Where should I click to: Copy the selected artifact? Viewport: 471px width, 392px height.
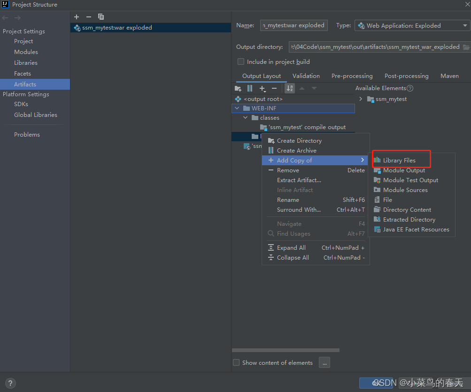101,17
